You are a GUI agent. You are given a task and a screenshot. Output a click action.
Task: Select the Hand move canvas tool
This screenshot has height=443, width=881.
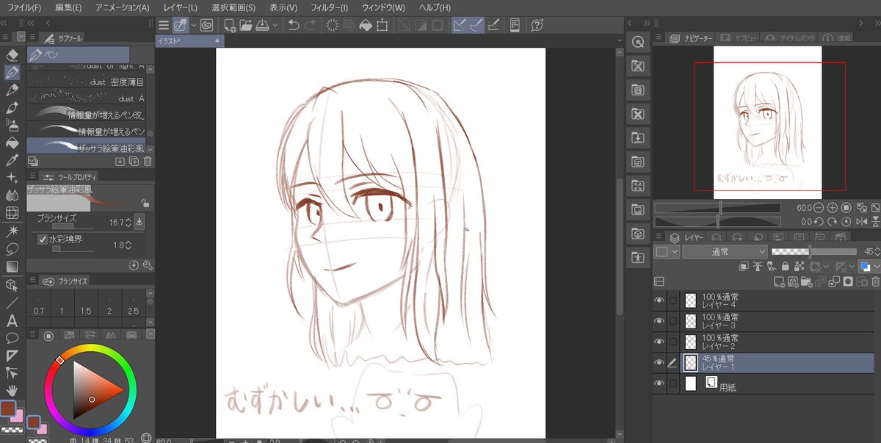pyautogui.click(x=12, y=391)
